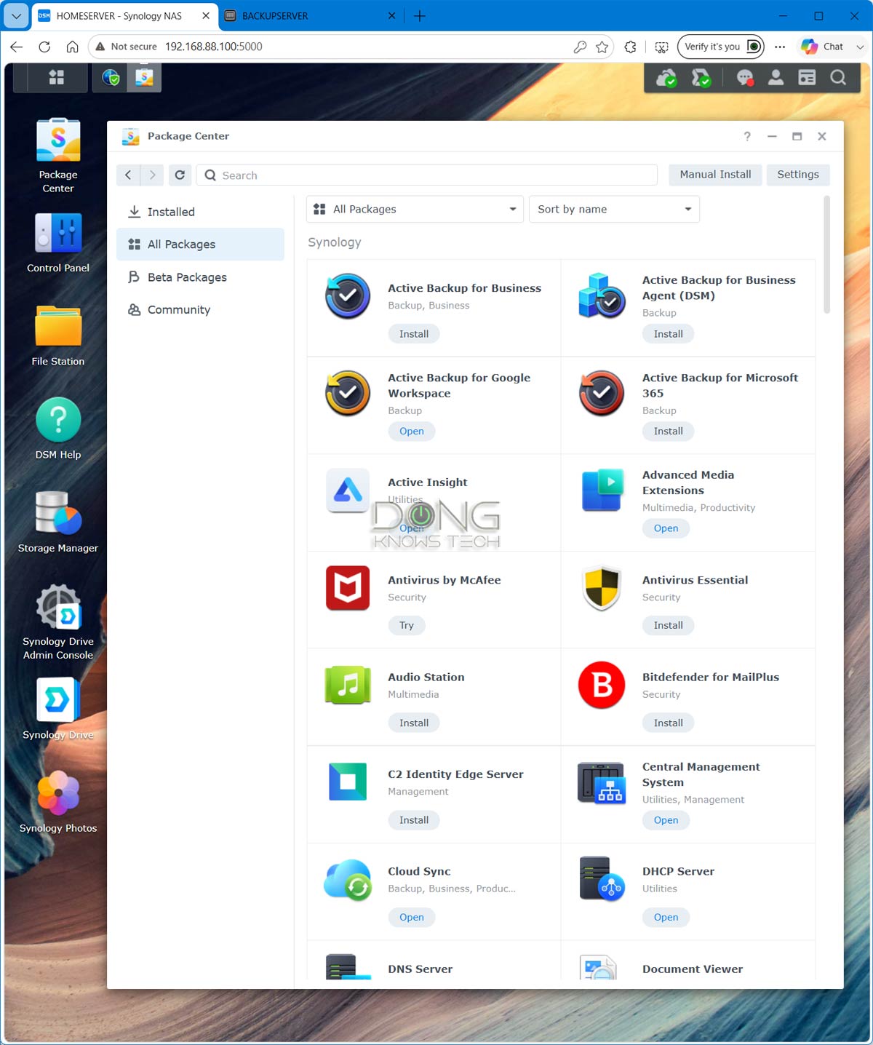The image size is (873, 1045).
Task: Click the package list vertical scrollbar
Action: [x=826, y=255]
